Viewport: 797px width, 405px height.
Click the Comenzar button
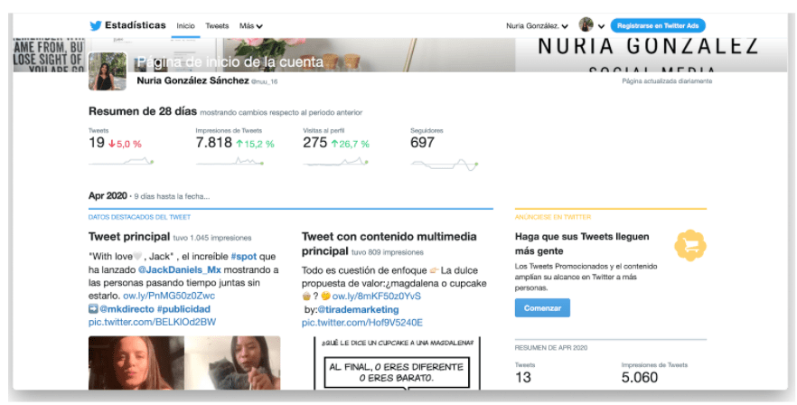pyautogui.click(x=542, y=308)
